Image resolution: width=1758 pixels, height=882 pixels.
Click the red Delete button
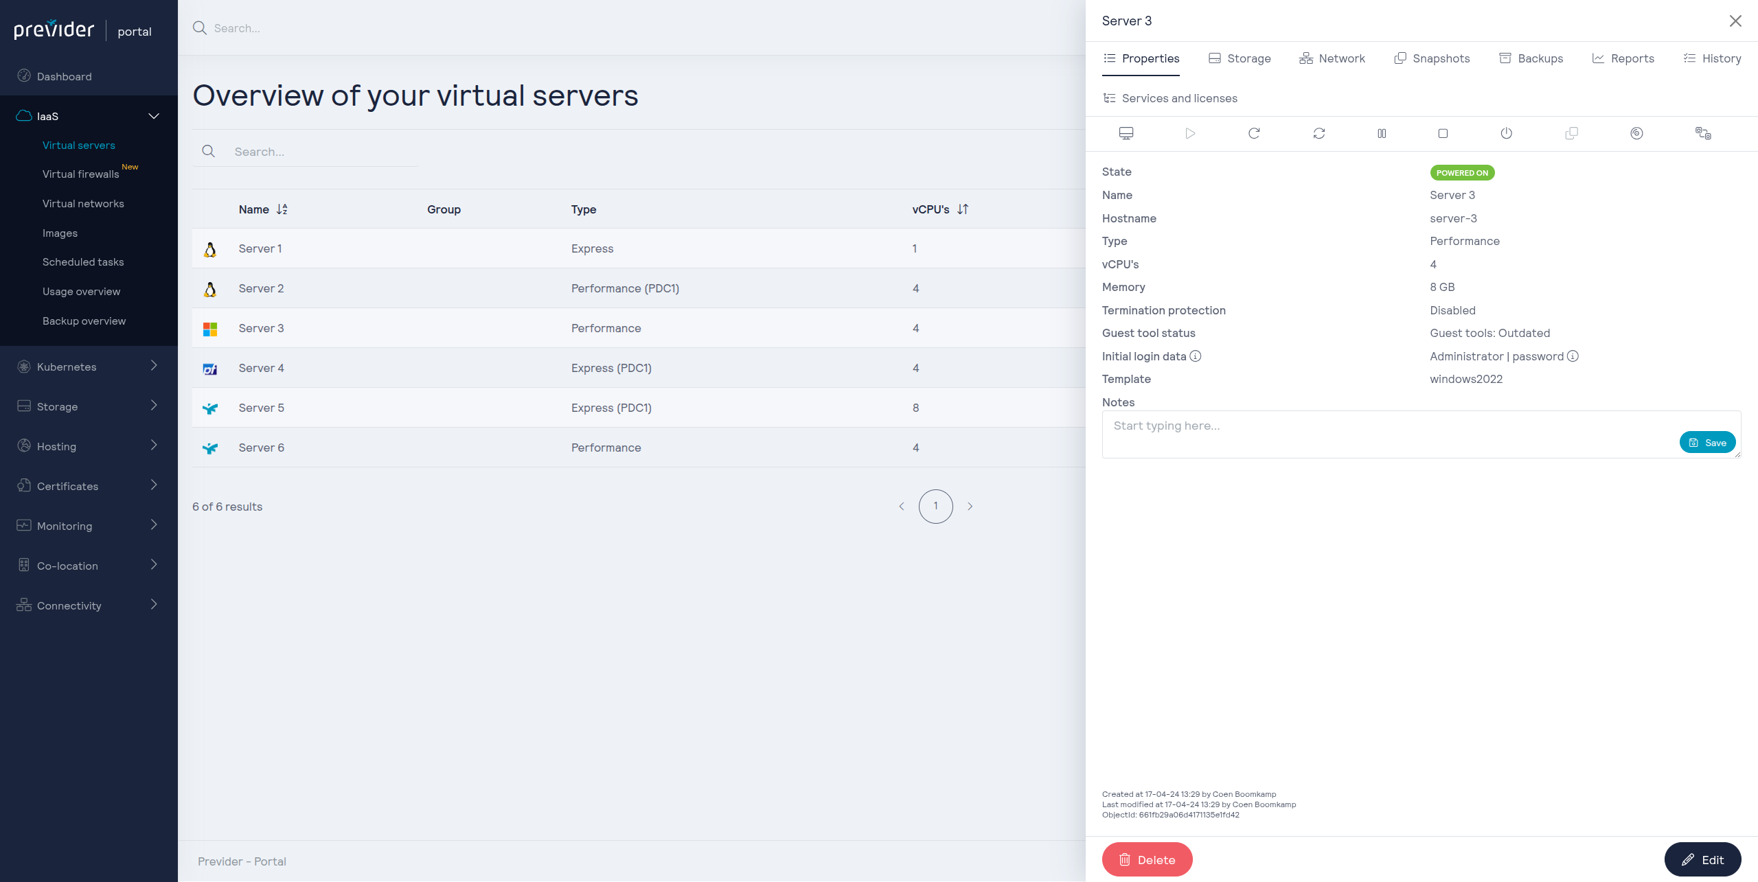[1147, 859]
